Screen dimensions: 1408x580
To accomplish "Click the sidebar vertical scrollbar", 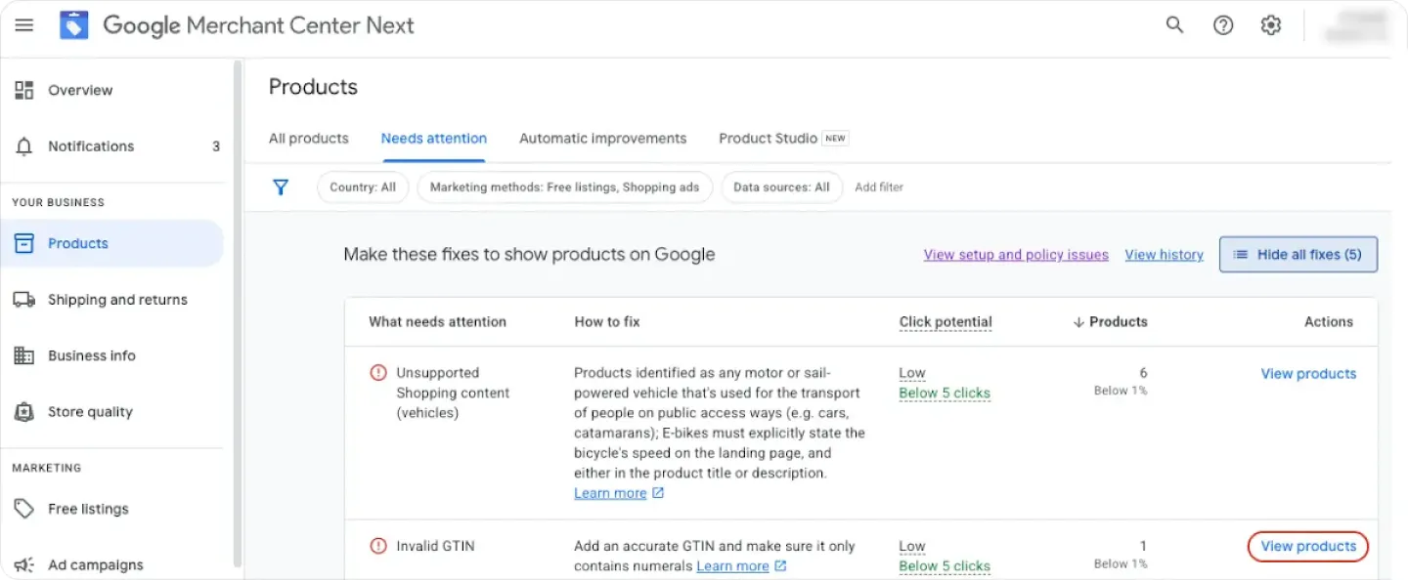I will [x=237, y=312].
